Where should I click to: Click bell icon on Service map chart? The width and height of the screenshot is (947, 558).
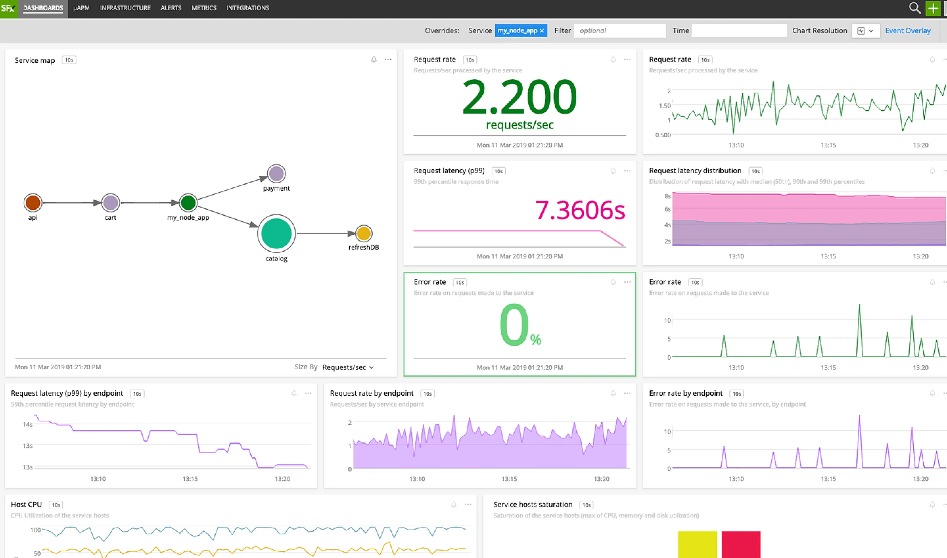pos(374,60)
